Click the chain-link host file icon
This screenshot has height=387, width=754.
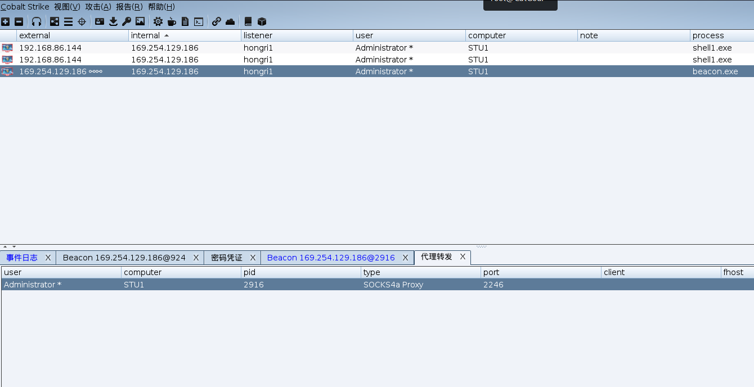[x=217, y=22]
